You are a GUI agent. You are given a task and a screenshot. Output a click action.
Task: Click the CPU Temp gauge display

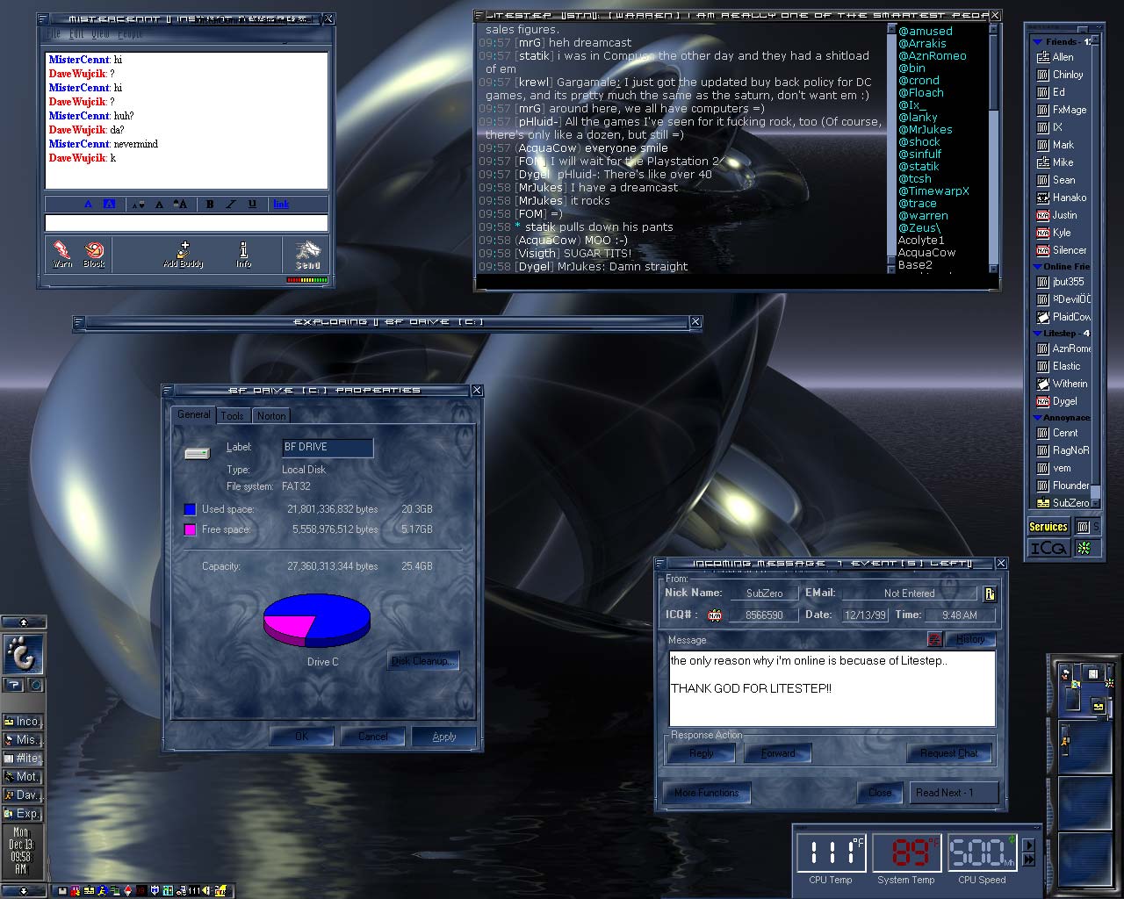[x=832, y=852]
